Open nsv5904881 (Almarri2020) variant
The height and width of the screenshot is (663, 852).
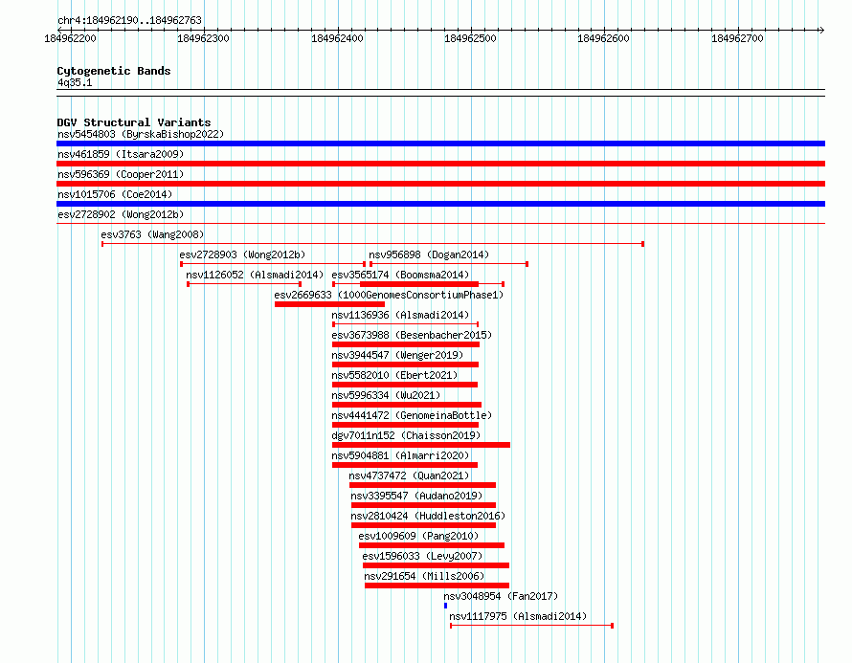pyautogui.click(x=400, y=455)
